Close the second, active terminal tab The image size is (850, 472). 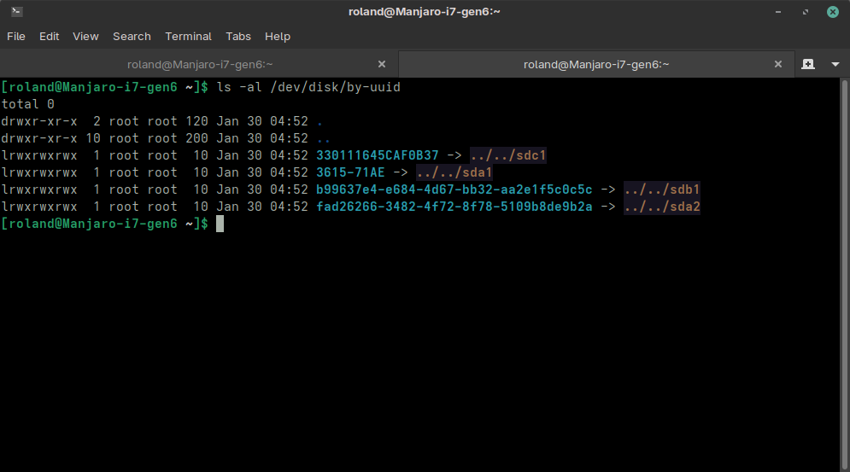click(777, 64)
